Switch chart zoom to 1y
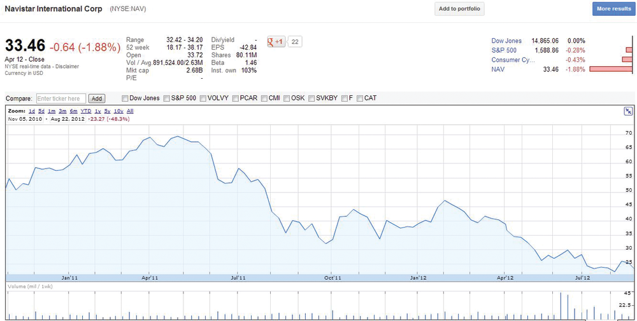637x321 pixels. click(x=97, y=111)
